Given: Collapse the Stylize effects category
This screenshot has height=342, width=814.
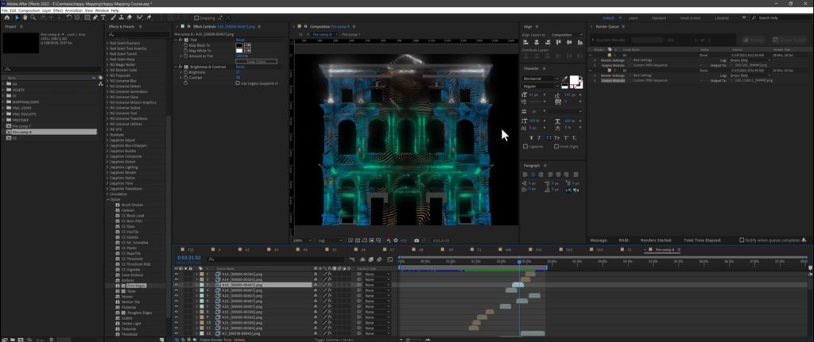Looking at the screenshot, I should (107, 199).
